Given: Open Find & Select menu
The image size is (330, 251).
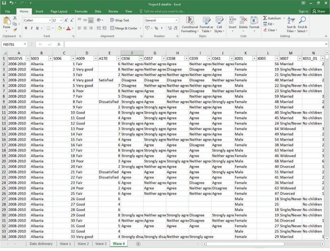Looking at the screenshot, I should pyautogui.click(x=302, y=24).
